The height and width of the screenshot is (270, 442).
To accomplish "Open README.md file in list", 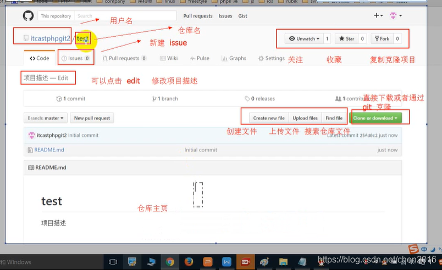I will 49,150.
